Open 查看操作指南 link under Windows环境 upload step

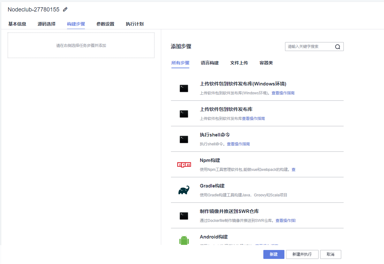(x=283, y=93)
